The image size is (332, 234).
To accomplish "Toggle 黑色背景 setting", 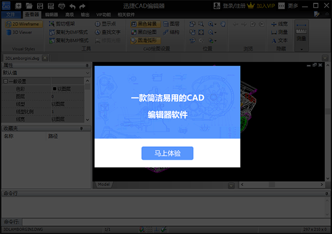I will click(x=145, y=24).
